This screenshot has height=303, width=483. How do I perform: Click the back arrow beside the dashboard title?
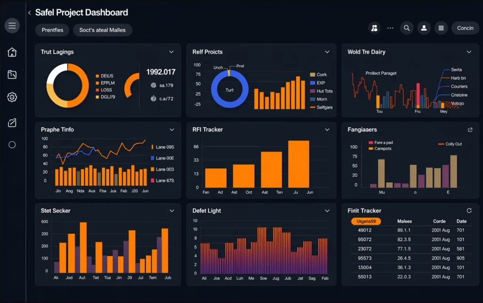tap(29, 13)
